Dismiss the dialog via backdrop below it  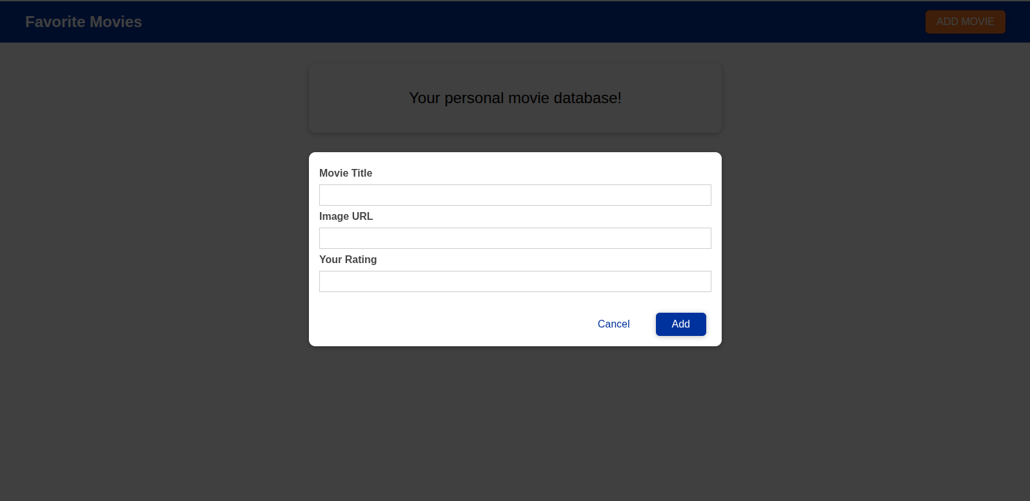515,426
